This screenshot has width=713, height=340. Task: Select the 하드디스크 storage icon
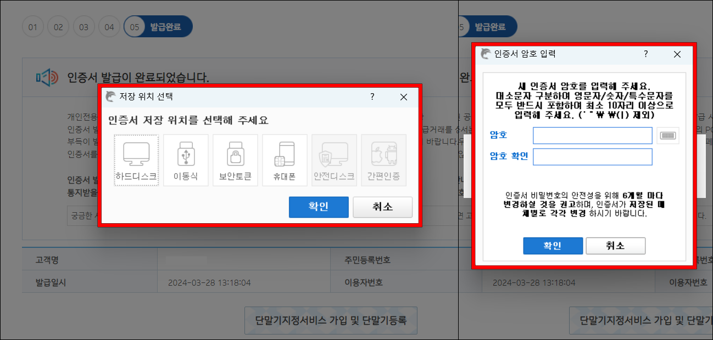136,160
